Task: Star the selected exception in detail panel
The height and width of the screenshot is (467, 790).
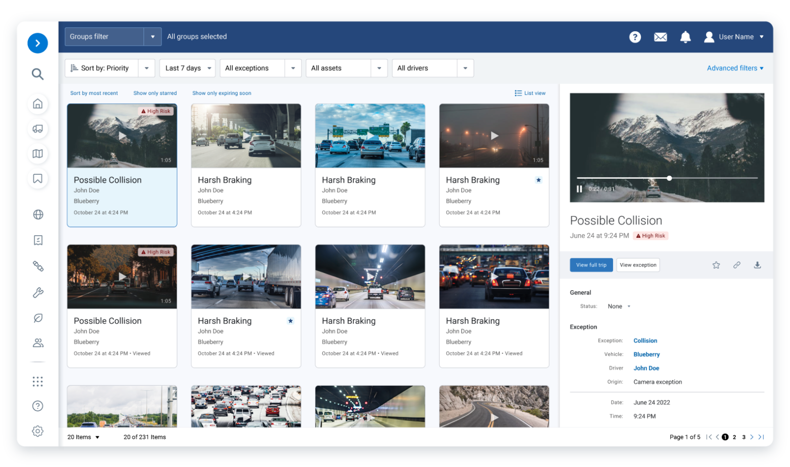Action: click(x=716, y=265)
